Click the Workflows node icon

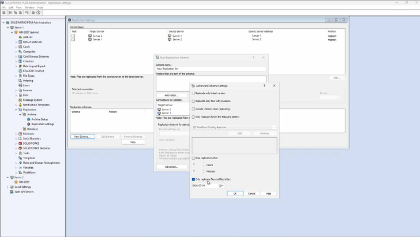(x=20, y=172)
